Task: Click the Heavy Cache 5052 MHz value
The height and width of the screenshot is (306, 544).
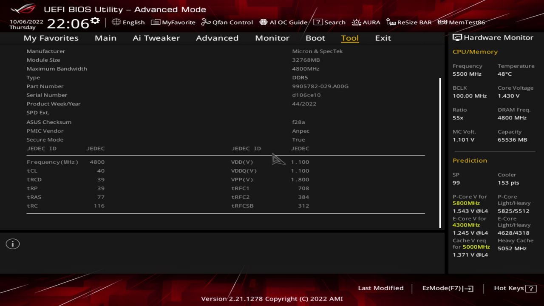Action: click(x=512, y=248)
